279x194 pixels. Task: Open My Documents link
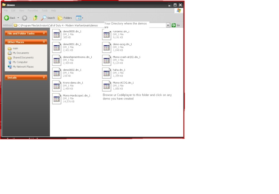point(21,53)
